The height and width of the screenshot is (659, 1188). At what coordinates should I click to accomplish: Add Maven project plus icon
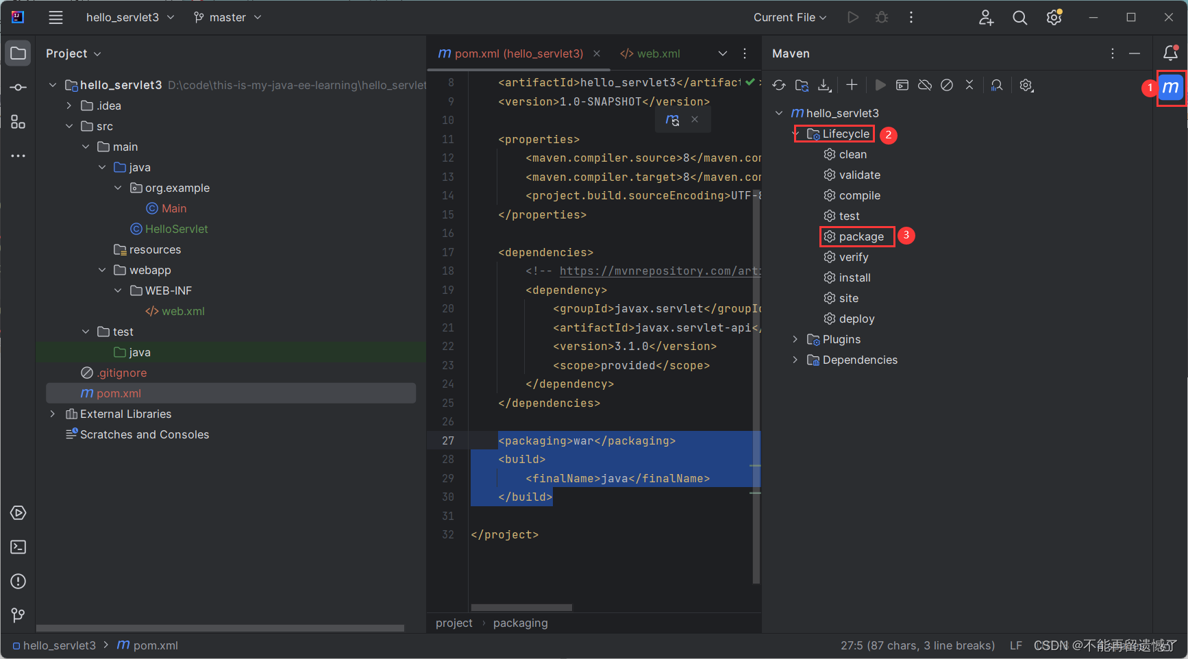pyautogui.click(x=852, y=85)
